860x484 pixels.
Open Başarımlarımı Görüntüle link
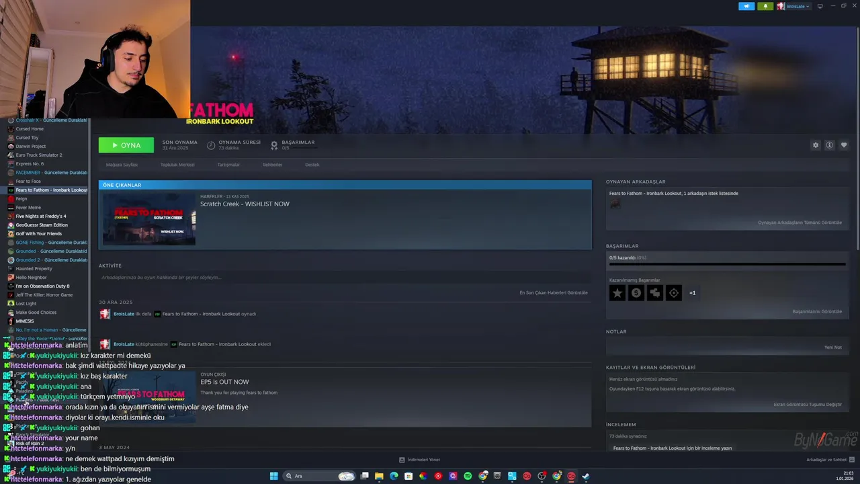[817, 311]
